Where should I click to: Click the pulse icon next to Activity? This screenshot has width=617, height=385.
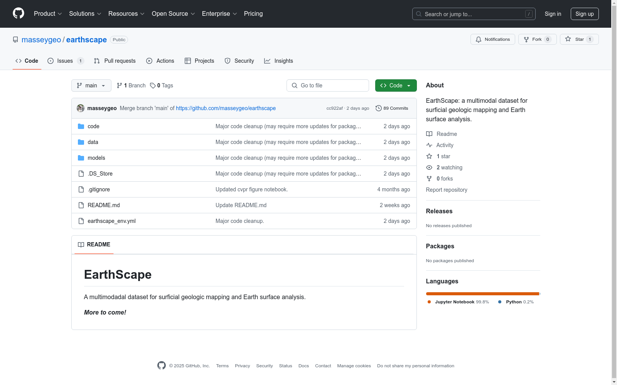pyautogui.click(x=429, y=145)
